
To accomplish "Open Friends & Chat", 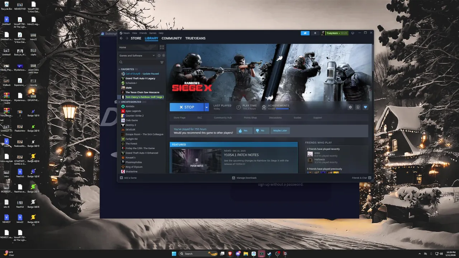I will 361,178.
